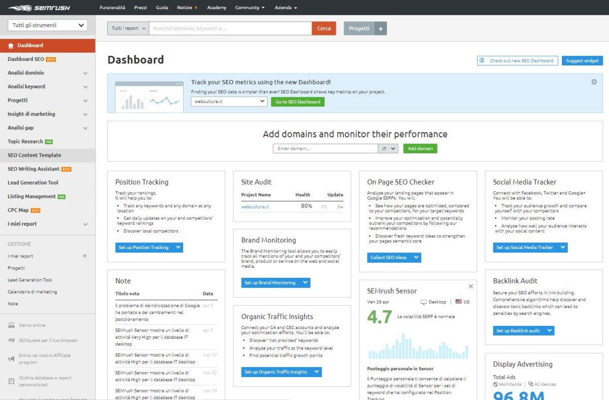Click the 80% health value in Site Audit
Image resolution: width=609 pixels, height=400 pixels.
(307, 206)
